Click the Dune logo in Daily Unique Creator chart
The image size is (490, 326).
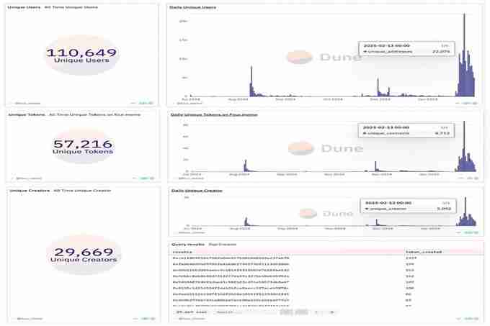click(x=324, y=213)
